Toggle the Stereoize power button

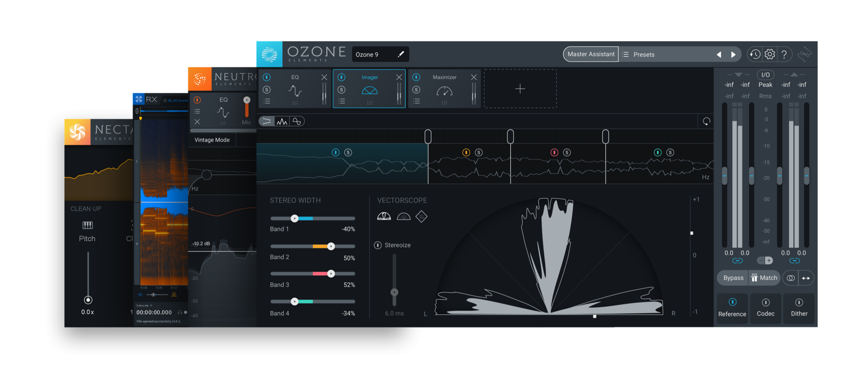click(x=378, y=245)
